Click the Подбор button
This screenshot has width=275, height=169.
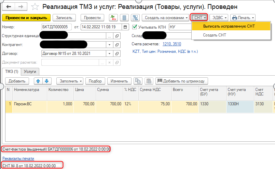(x=95, y=81)
